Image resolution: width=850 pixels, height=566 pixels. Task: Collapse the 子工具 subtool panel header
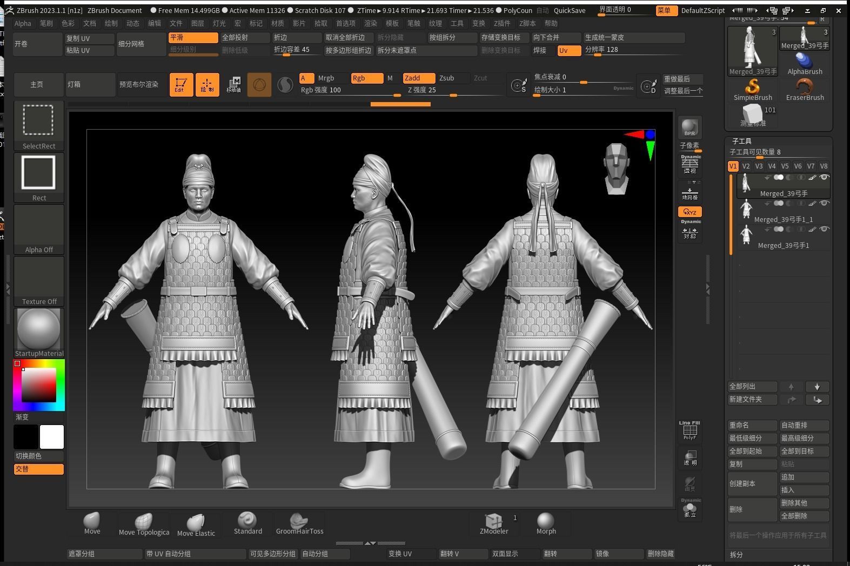(x=742, y=141)
